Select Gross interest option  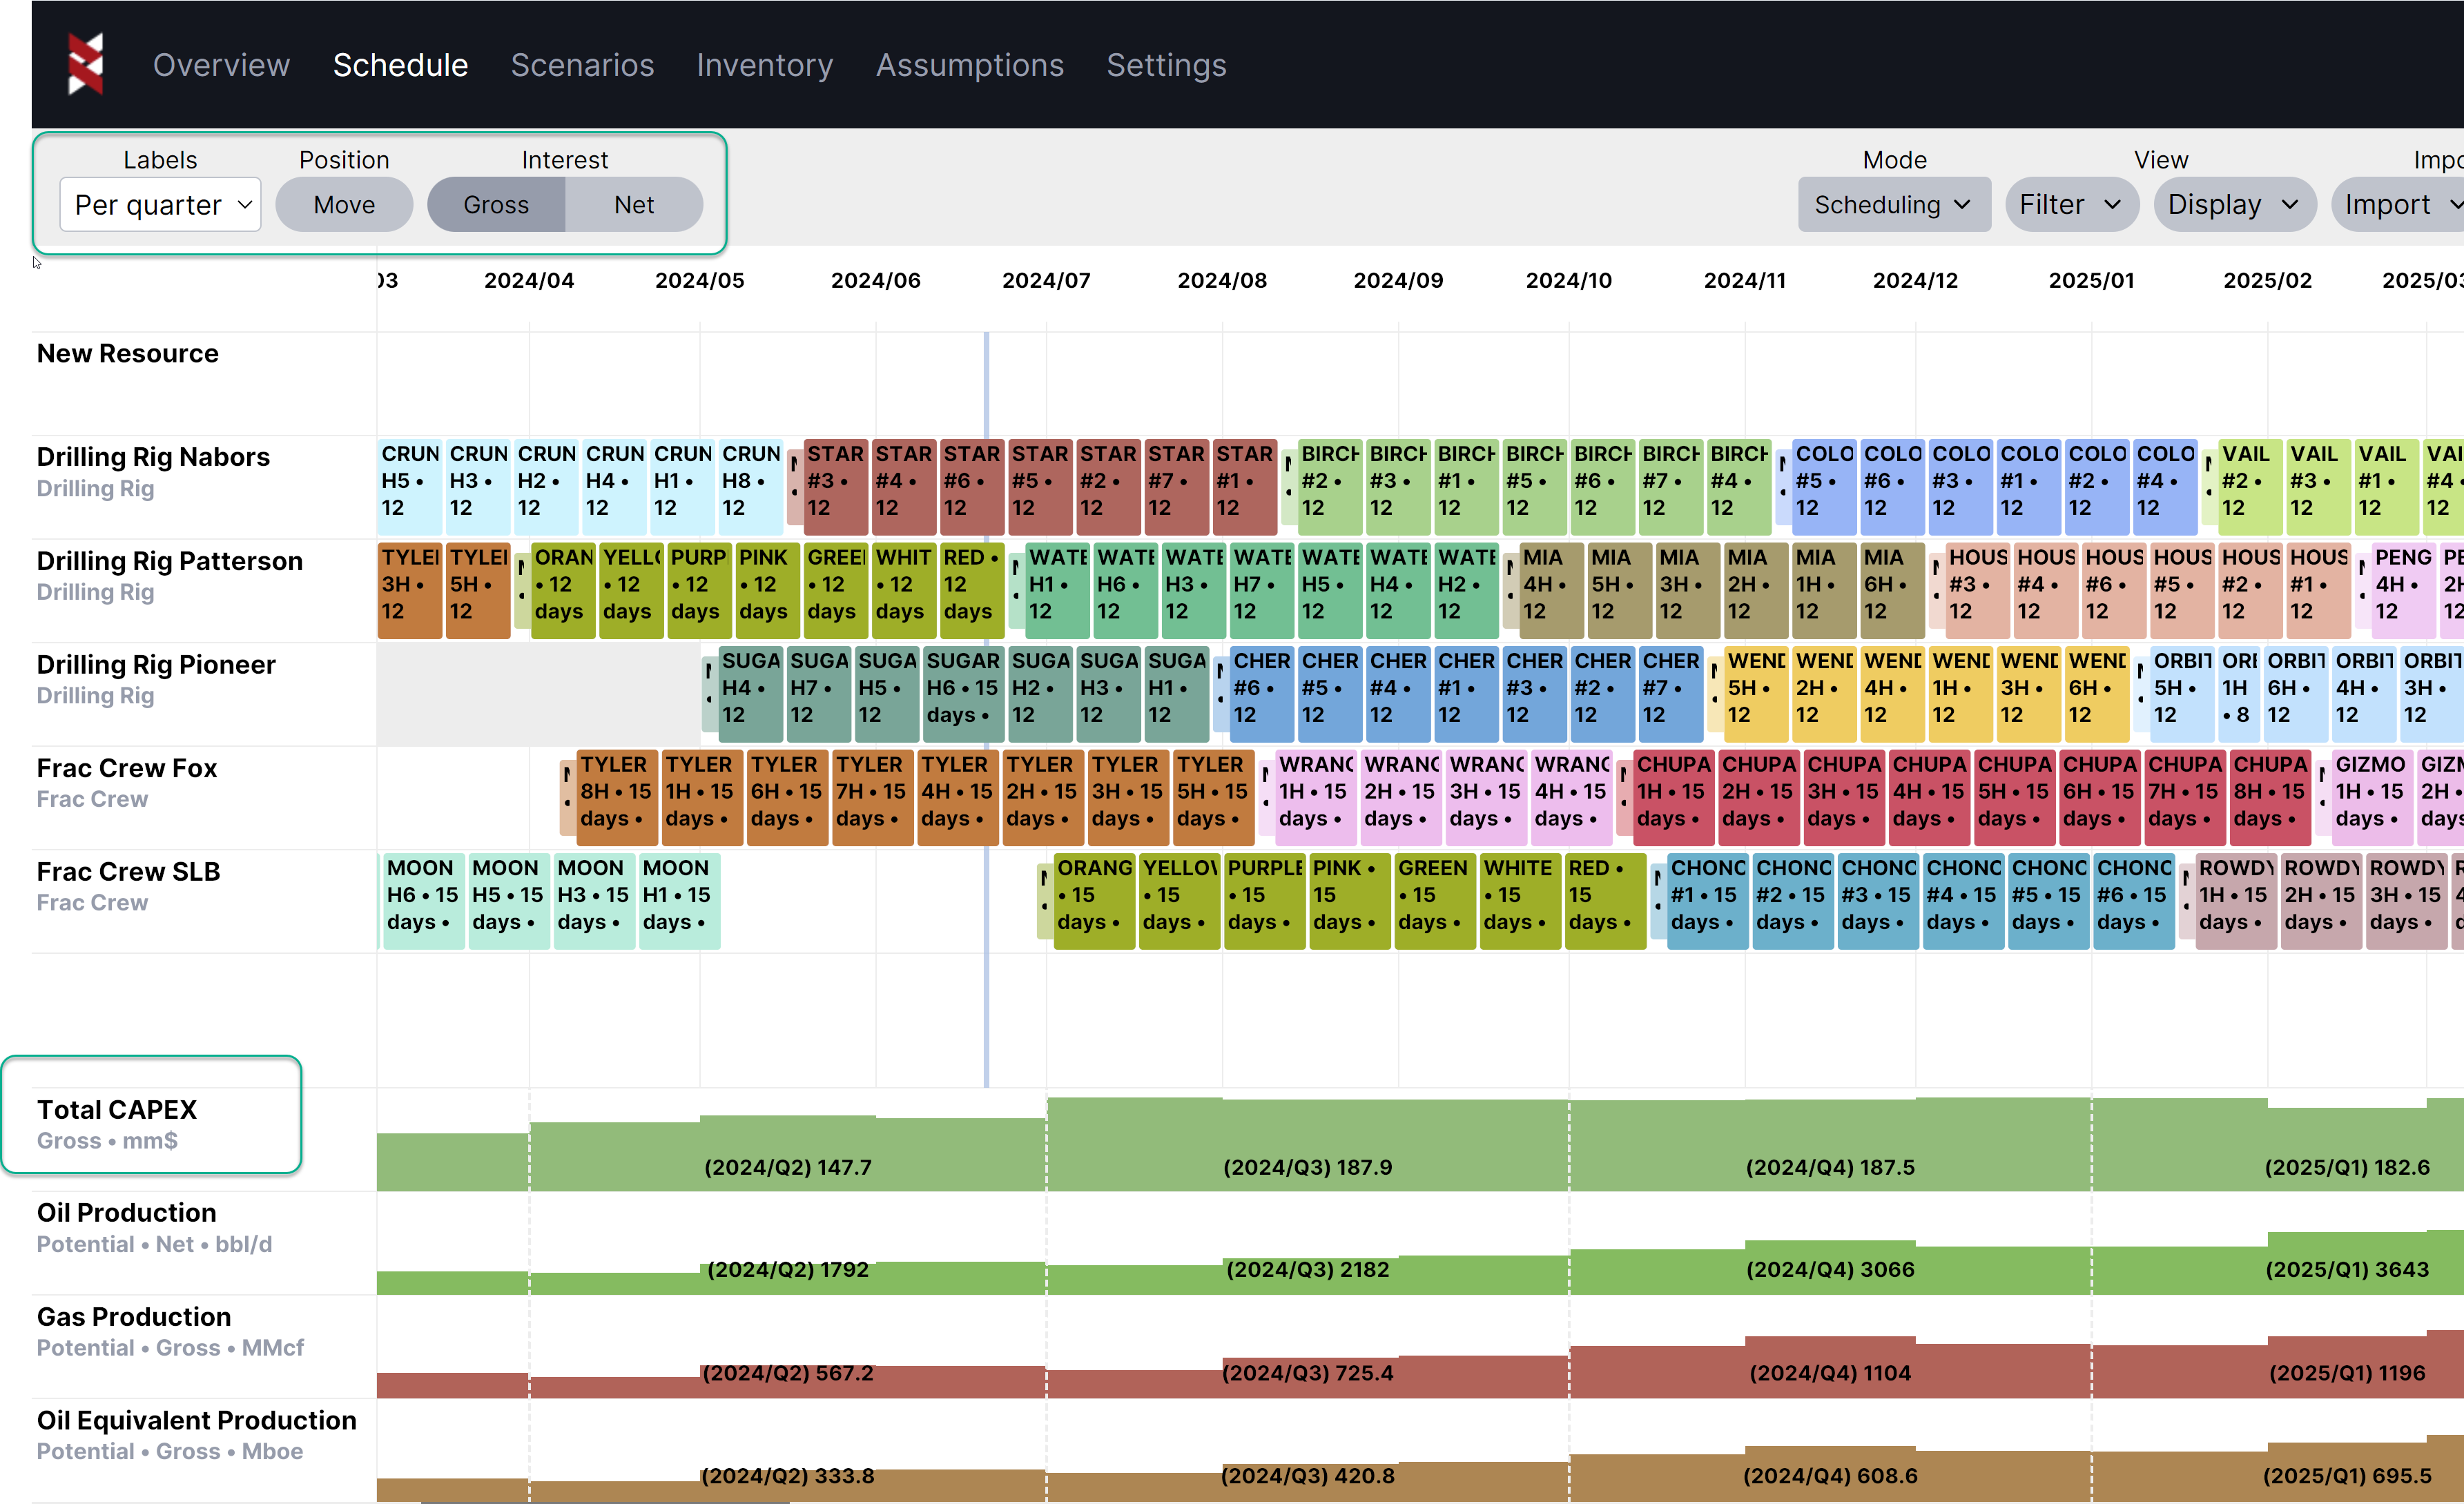[x=496, y=205]
